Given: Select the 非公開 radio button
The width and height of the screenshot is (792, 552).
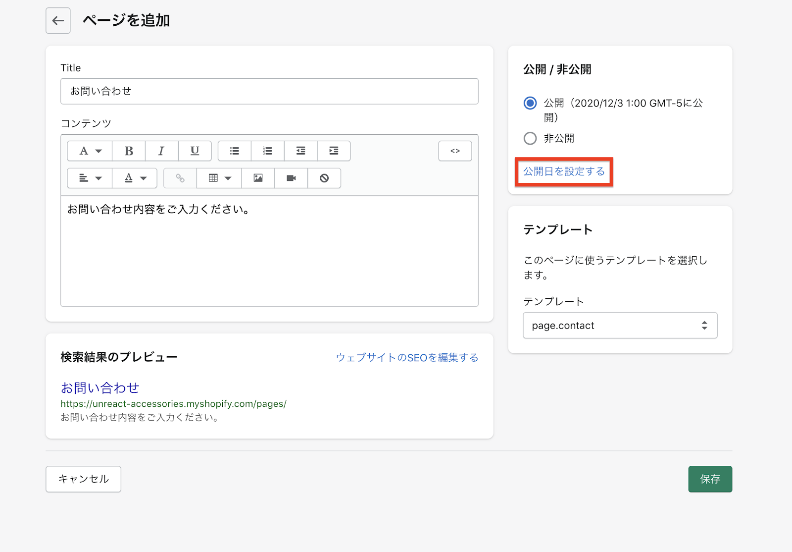Looking at the screenshot, I should (530, 138).
